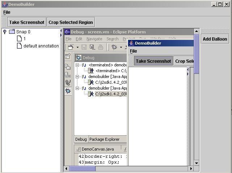Select the Debug perspective bug icon in sidebar
This screenshot has width=232, height=173.
68,91
